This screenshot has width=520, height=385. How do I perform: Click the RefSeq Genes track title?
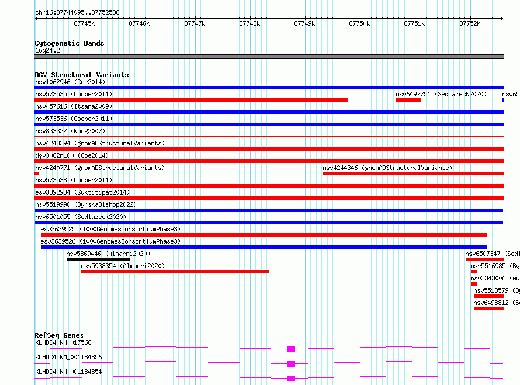point(59,335)
